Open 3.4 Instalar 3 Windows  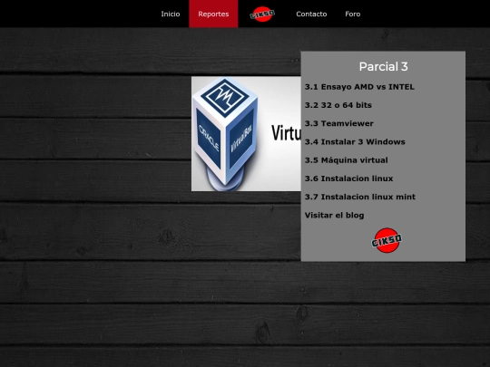pyautogui.click(x=355, y=142)
